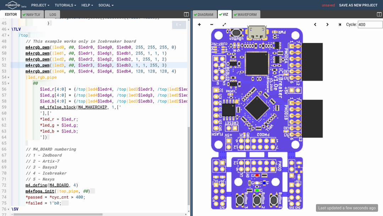Click the '*led_r = $led_r;' line
Viewport: 383px width, 216px height.
click(x=59, y=119)
